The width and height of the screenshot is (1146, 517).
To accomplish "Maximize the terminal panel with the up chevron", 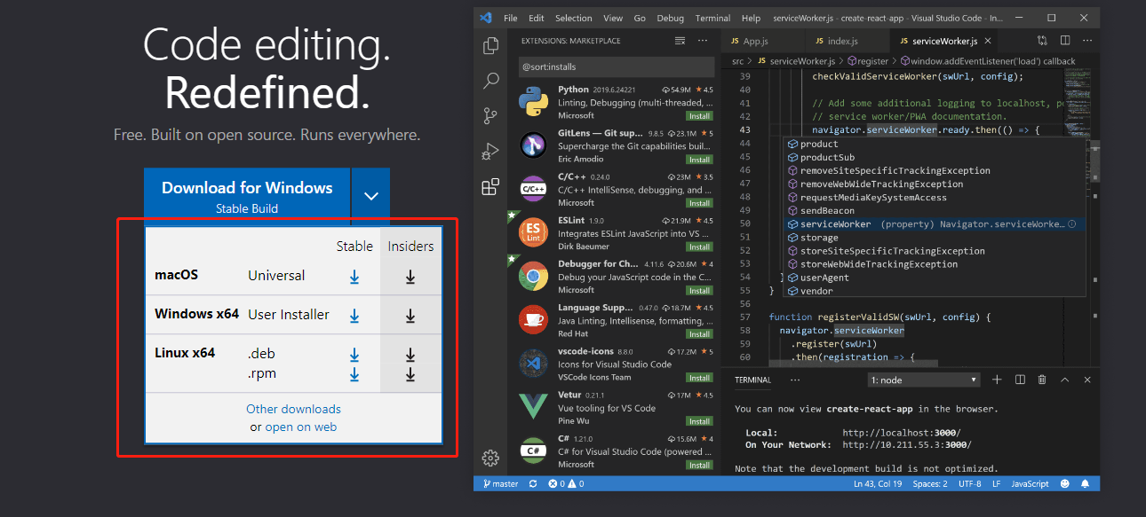I will click(x=1064, y=380).
